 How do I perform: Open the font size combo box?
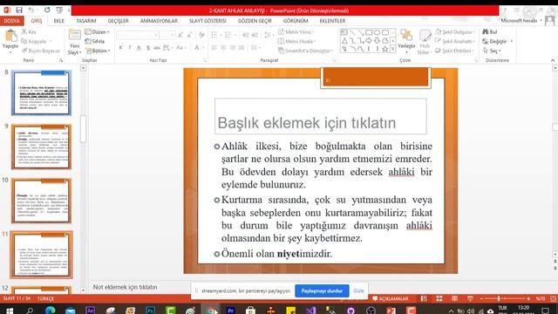pyautogui.click(x=167, y=35)
